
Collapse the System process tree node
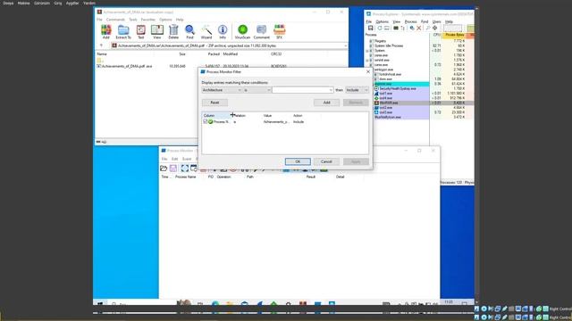tap(367, 51)
